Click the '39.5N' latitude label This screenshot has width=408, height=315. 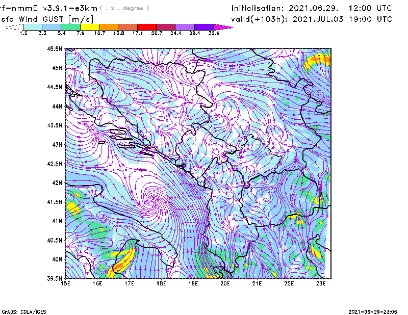(55, 278)
